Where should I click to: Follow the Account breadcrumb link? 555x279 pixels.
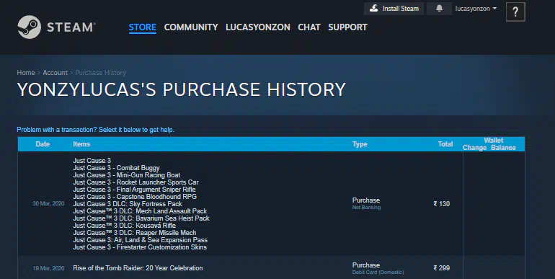(55, 73)
